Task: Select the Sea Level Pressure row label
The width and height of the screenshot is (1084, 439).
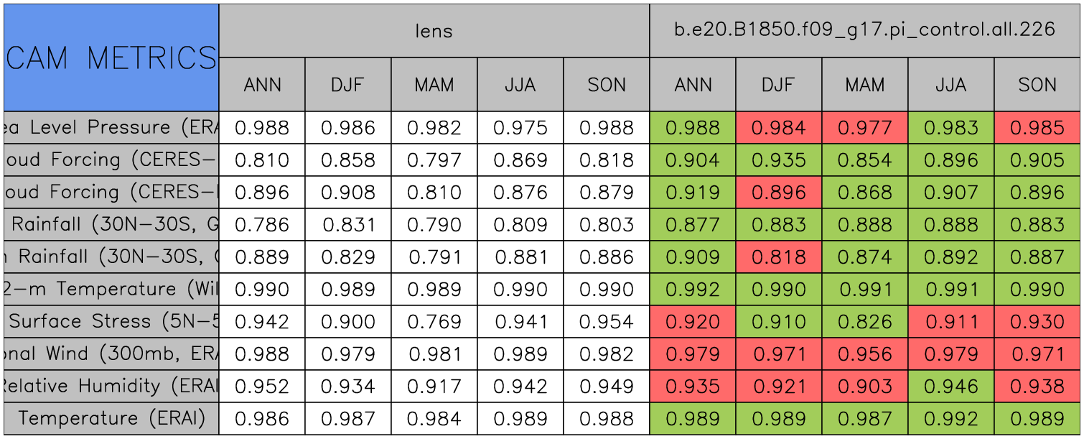Action: click(x=111, y=128)
